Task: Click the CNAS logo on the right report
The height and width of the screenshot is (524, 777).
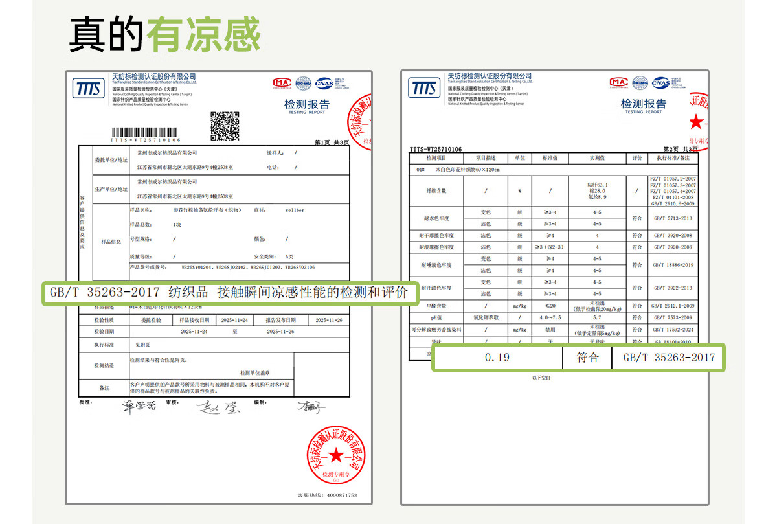Action: [661, 82]
